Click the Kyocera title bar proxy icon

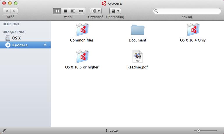coord(104,3)
